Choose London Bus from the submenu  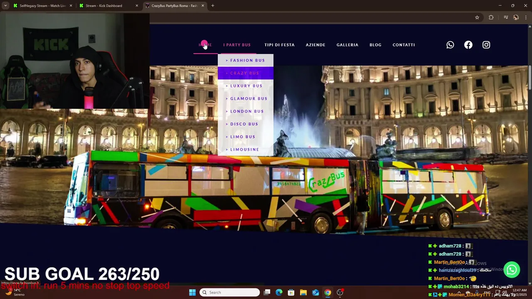(246, 111)
